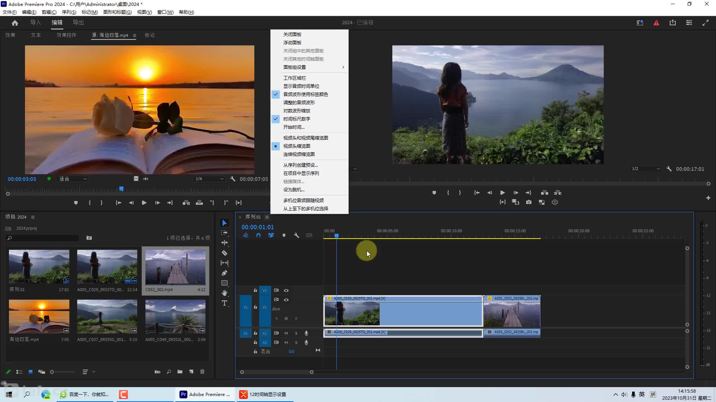716x402 pixels.
Task: Toggle V2 track output eye
Action: [x=286, y=290]
